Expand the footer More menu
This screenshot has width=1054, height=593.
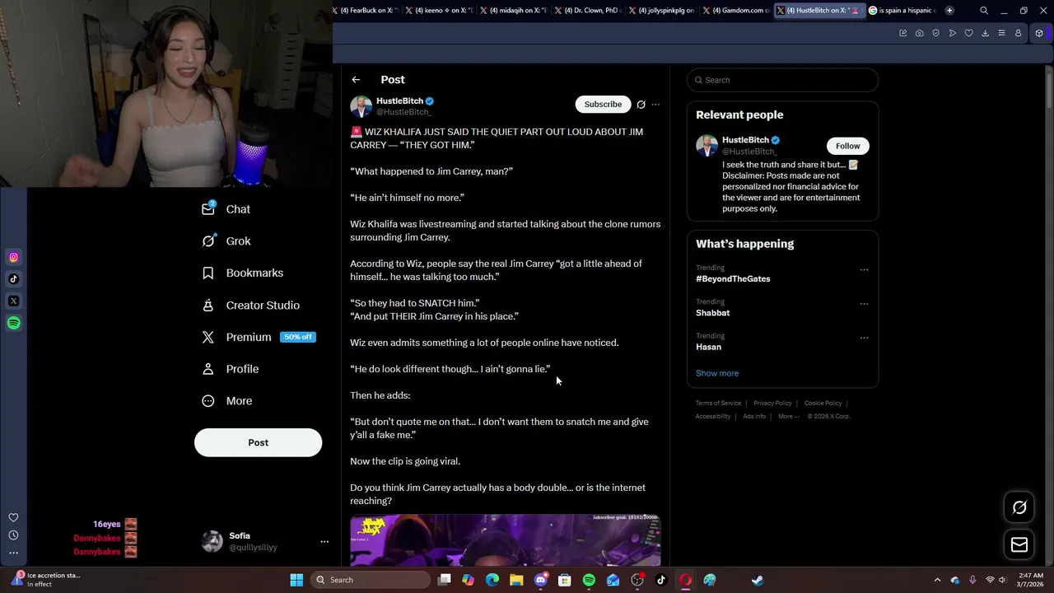[x=788, y=417]
